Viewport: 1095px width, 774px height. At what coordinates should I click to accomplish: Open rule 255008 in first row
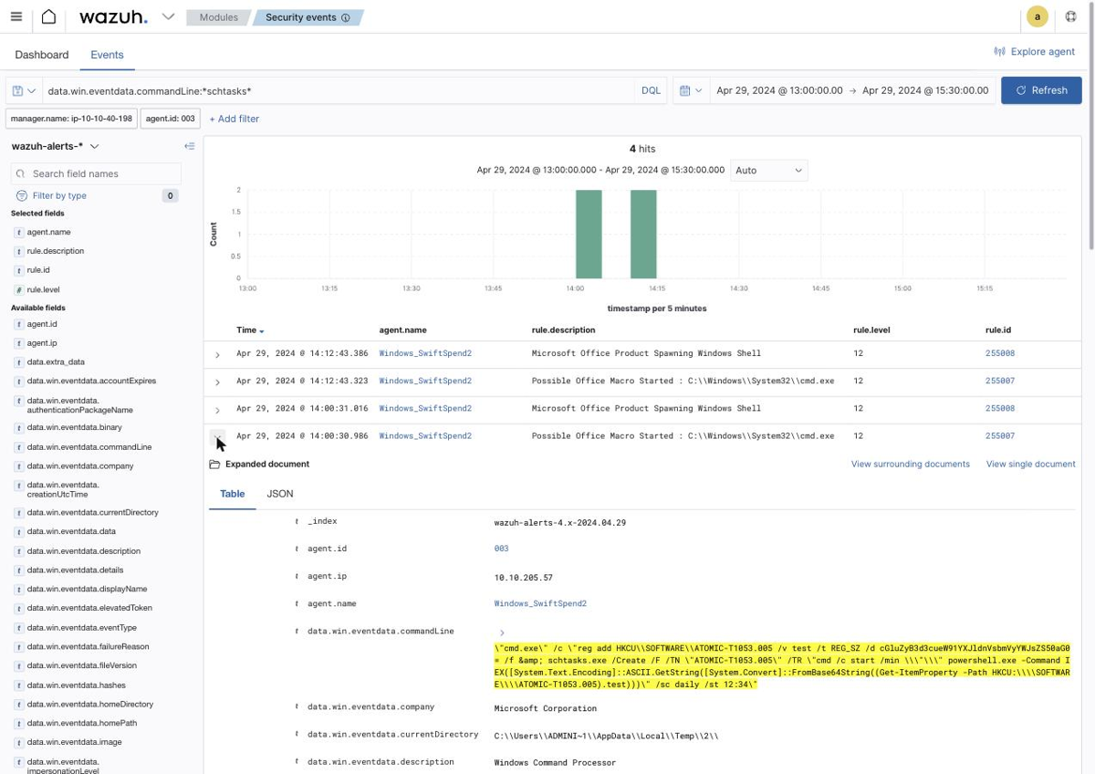(1000, 353)
